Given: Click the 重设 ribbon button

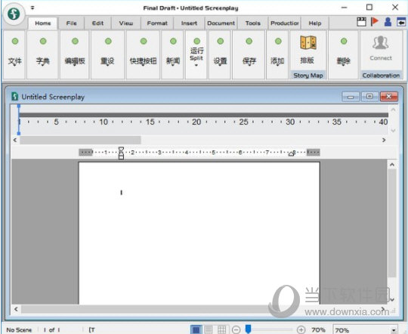Looking at the screenshot, I should tap(107, 54).
